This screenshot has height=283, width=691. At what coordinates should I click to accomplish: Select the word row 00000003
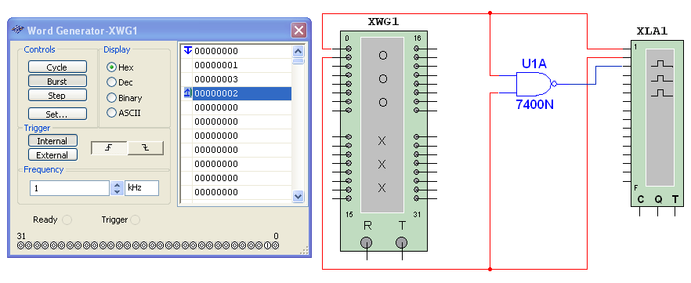242,79
